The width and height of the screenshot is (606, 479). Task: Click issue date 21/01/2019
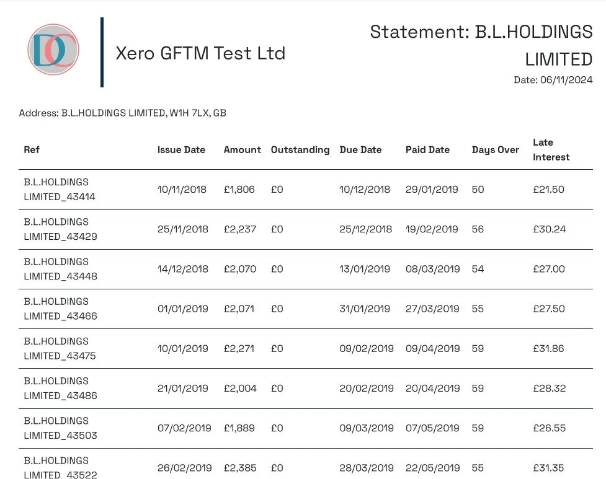click(183, 389)
